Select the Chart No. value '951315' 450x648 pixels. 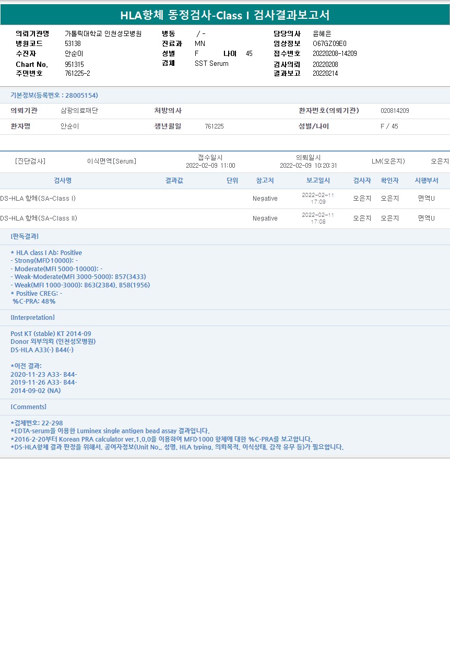pos(74,64)
